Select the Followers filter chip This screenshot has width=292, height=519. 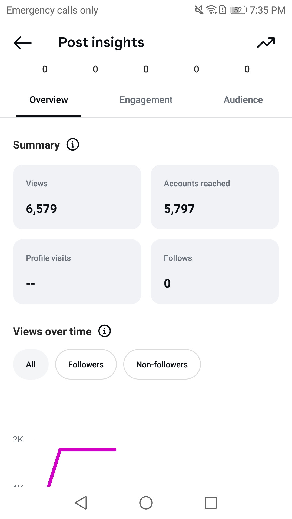tap(86, 364)
